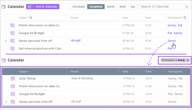Switch to the Scheduled view tab
Viewport: 192px width, 110px height.
coord(79,7)
